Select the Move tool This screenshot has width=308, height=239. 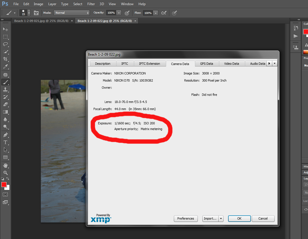pyautogui.click(x=5, y=29)
